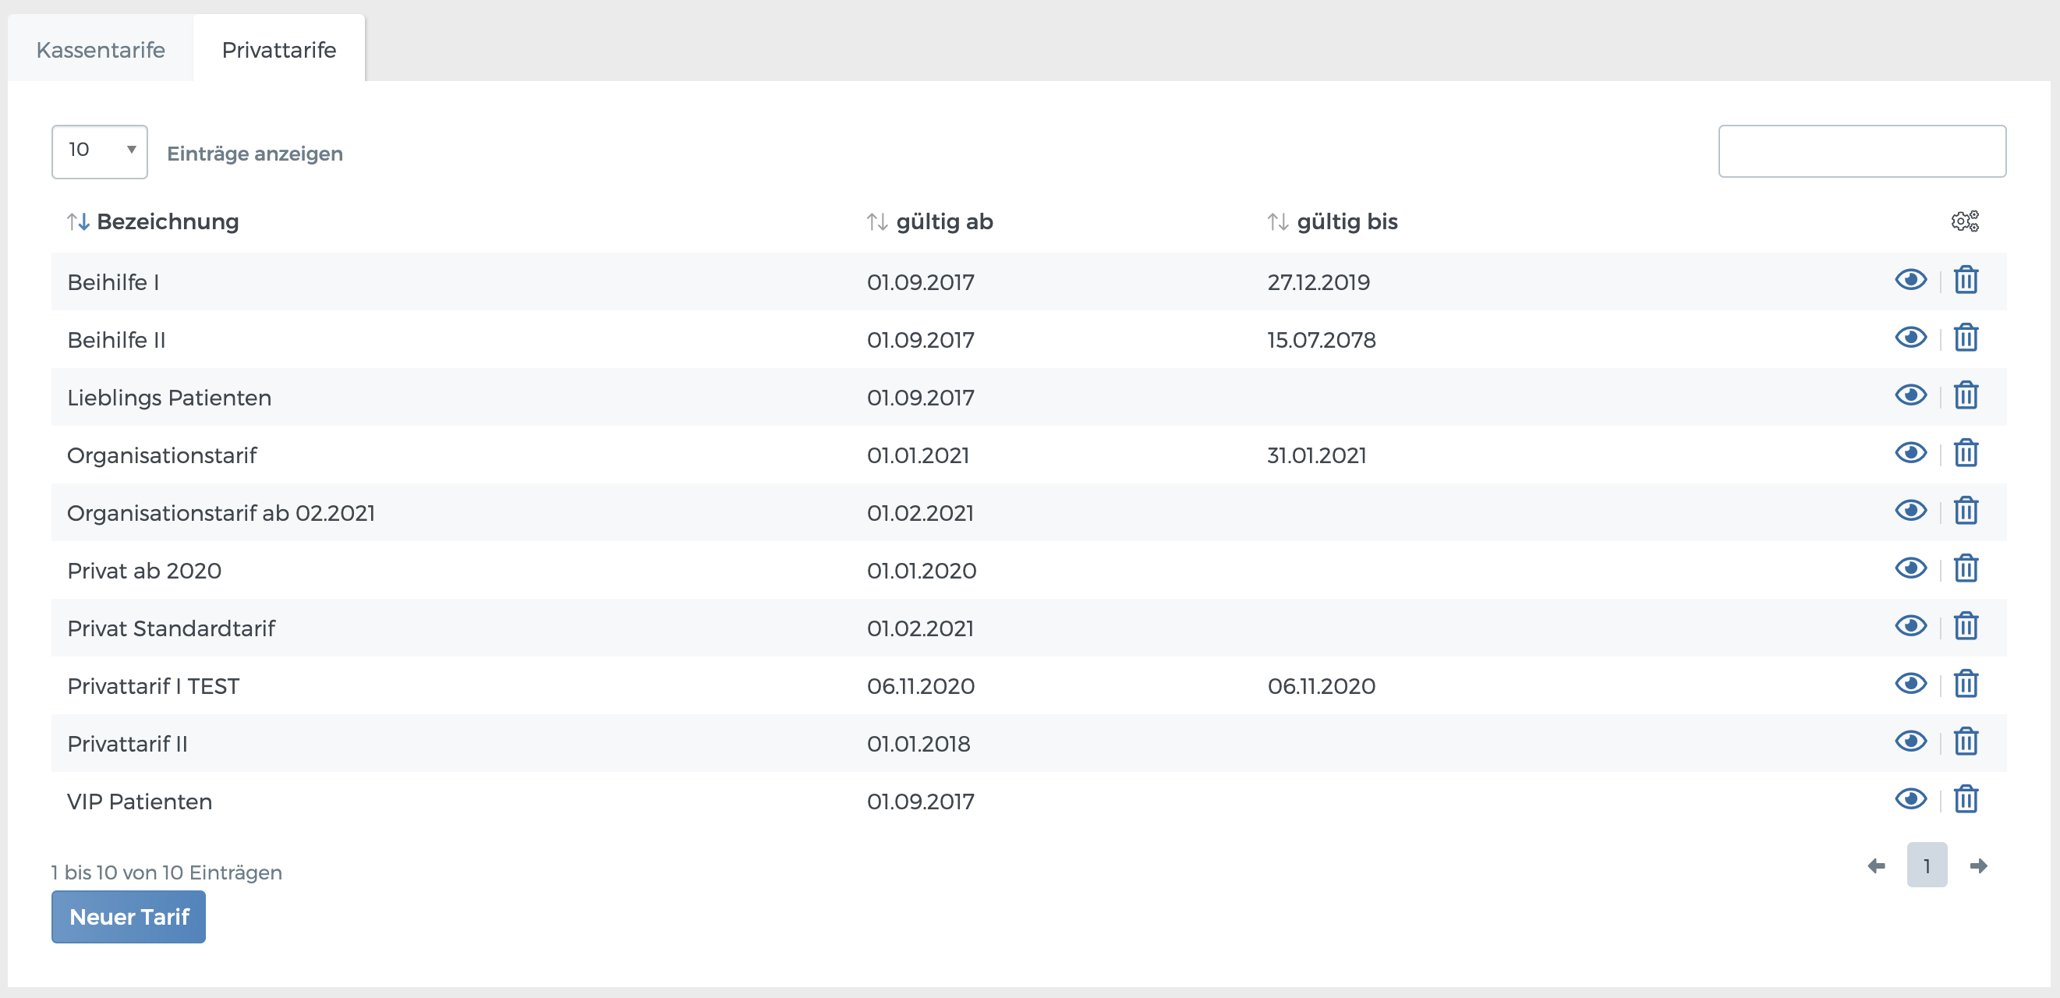
Task: Delete the VIP Patienten tariff
Action: 1966,800
